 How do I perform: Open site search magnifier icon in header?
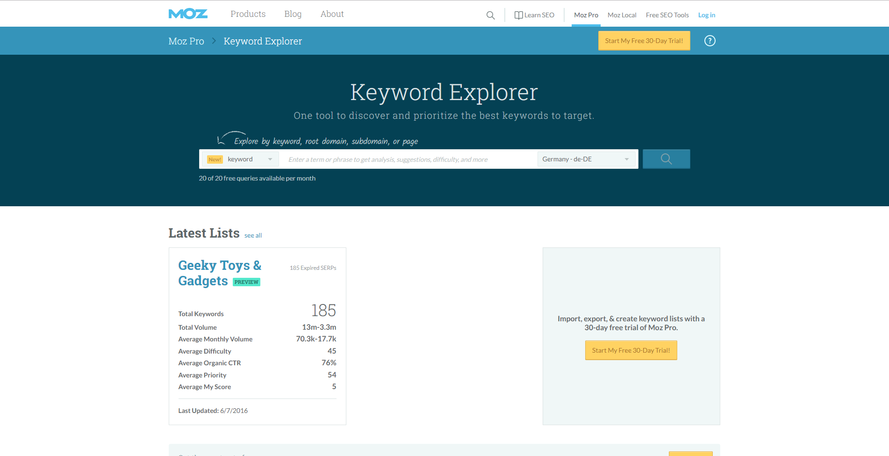490,15
